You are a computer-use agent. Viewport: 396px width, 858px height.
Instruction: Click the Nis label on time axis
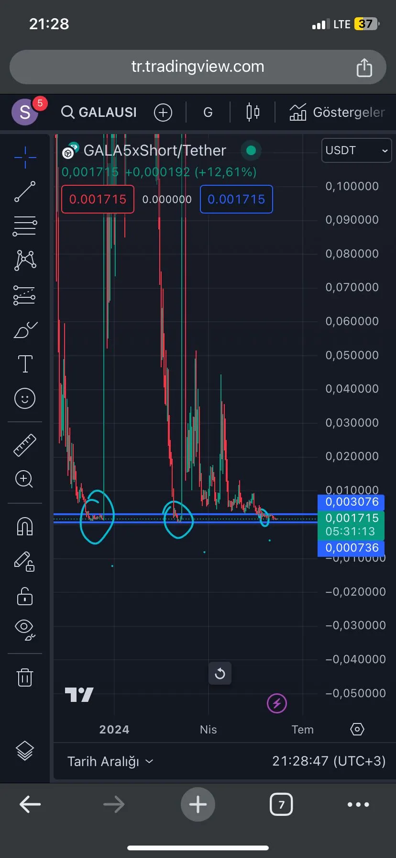pyautogui.click(x=209, y=730)
